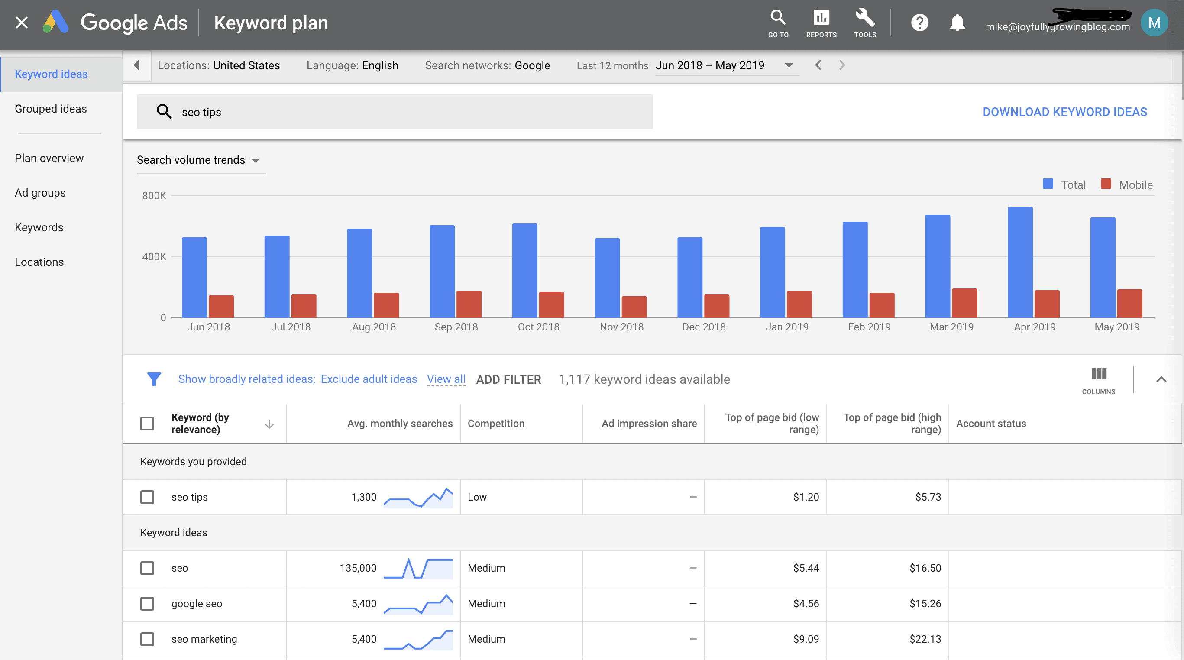This screenshot has height=660, width=1184.
Task: Edit Search networks: Google setting
Action: pos(487,65)
